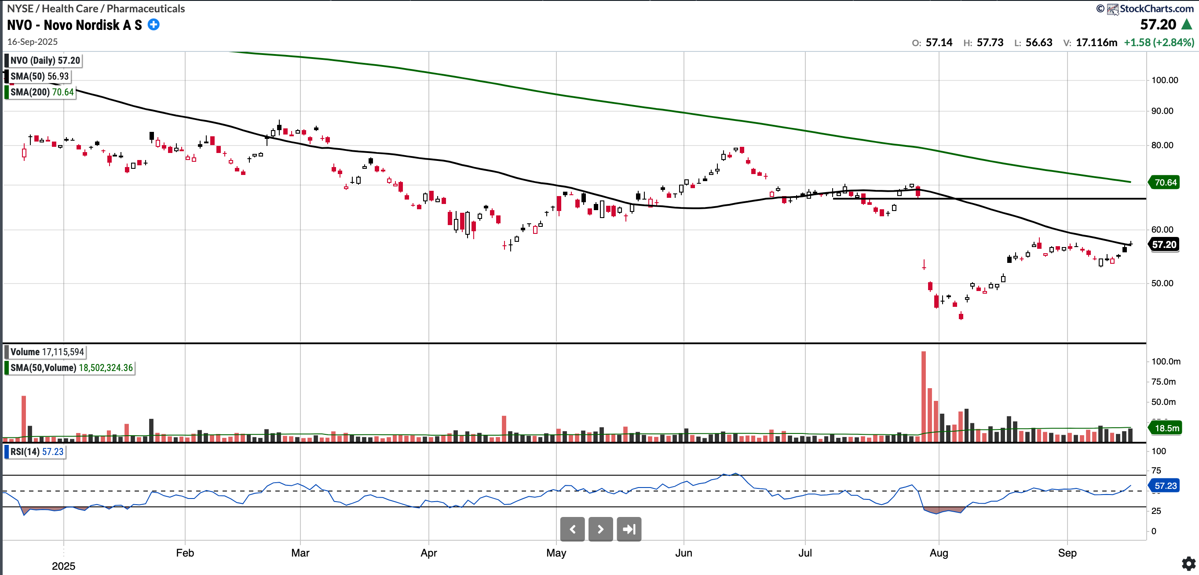
Task: Click the previous chart arrow button
Action: [x=572, y=529]
